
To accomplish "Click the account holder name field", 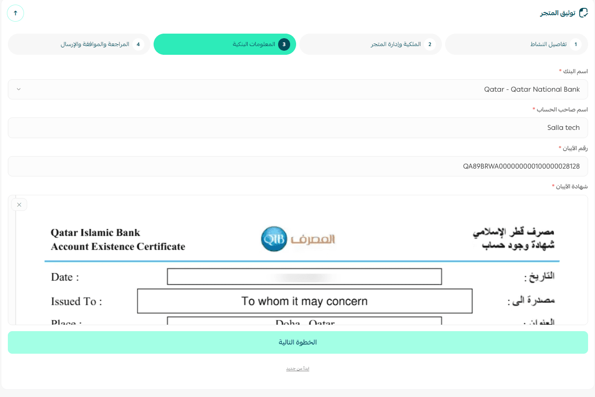I will (298, 128).
